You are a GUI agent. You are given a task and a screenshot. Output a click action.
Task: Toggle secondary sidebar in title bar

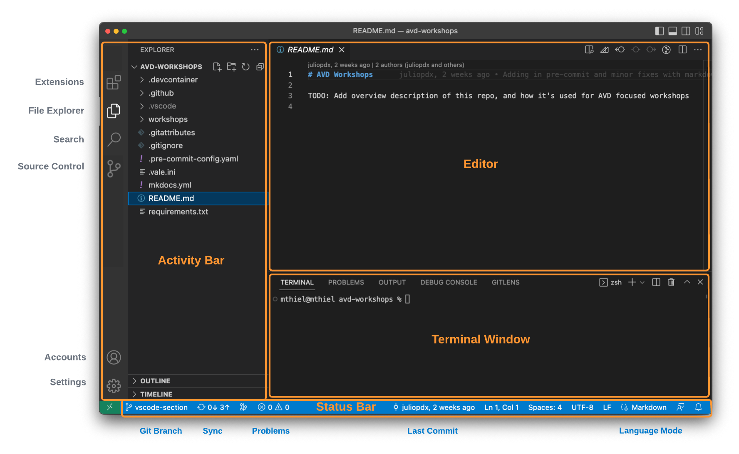[x=686, y=31]
